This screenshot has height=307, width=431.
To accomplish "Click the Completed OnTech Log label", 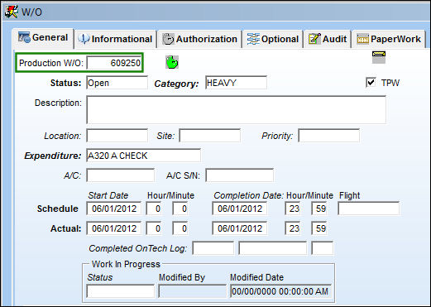I will 137,248.
